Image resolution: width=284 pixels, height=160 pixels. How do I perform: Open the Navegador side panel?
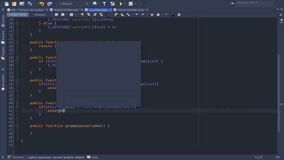click(3, 82)
